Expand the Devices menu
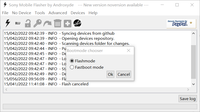 78,13
